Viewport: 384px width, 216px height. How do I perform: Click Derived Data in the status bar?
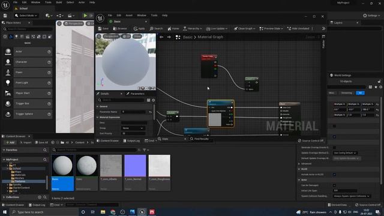pyautogui.click(x=337, y=205)
